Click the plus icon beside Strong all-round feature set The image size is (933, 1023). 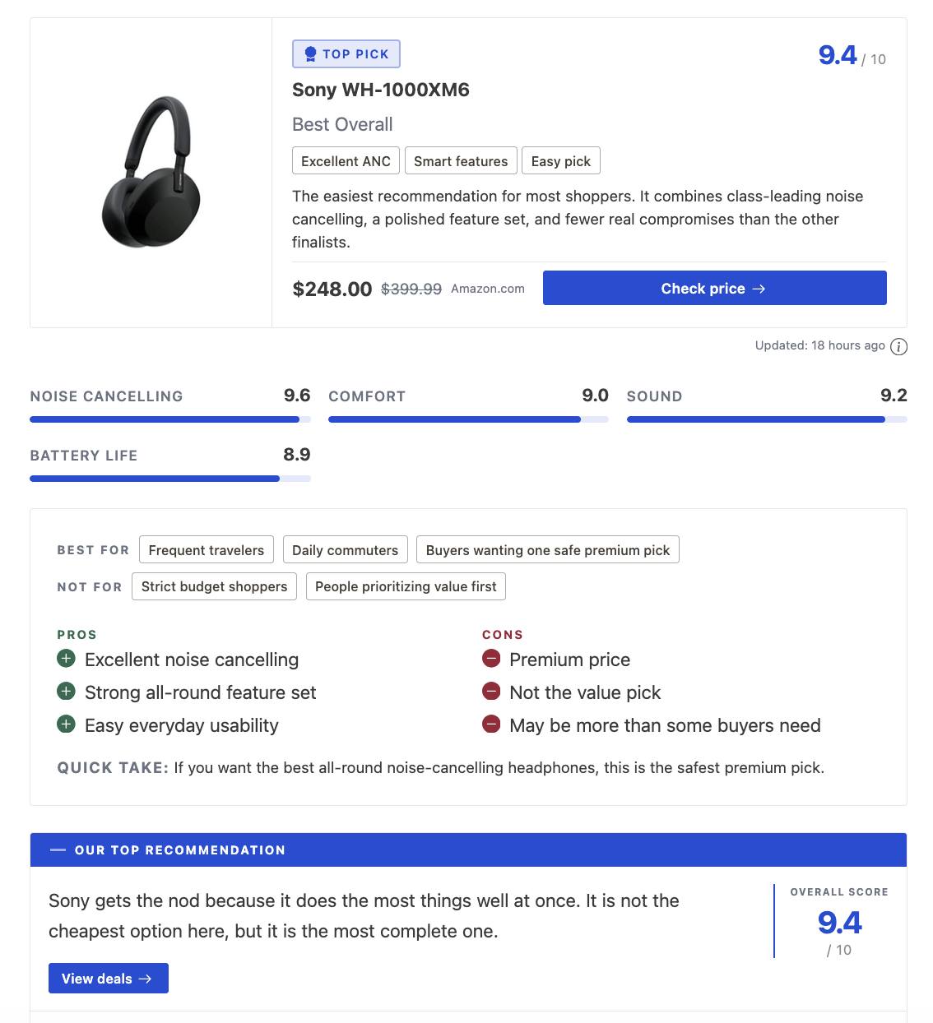click(x=67, y=691)
